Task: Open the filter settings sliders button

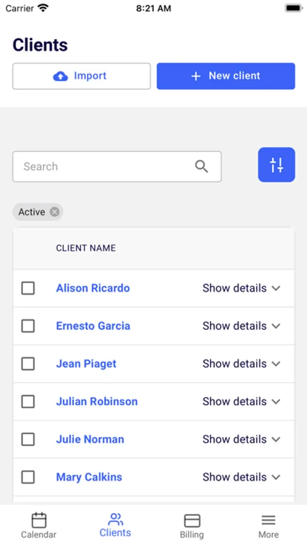Action: pyautogui.click(x=276, y=164)
